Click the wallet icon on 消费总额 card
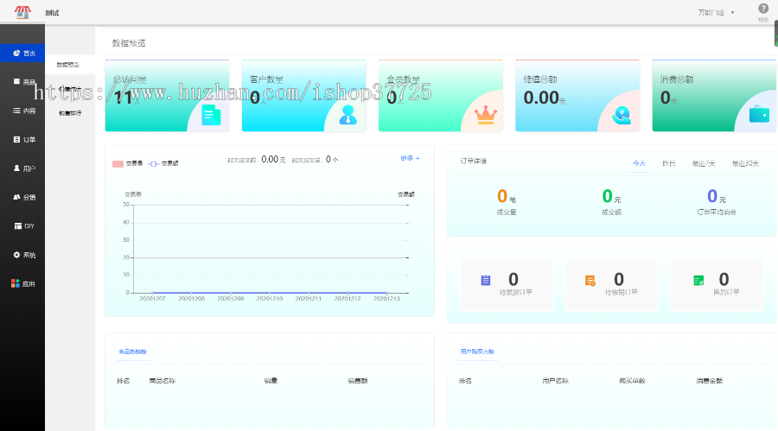 [759, 114]
